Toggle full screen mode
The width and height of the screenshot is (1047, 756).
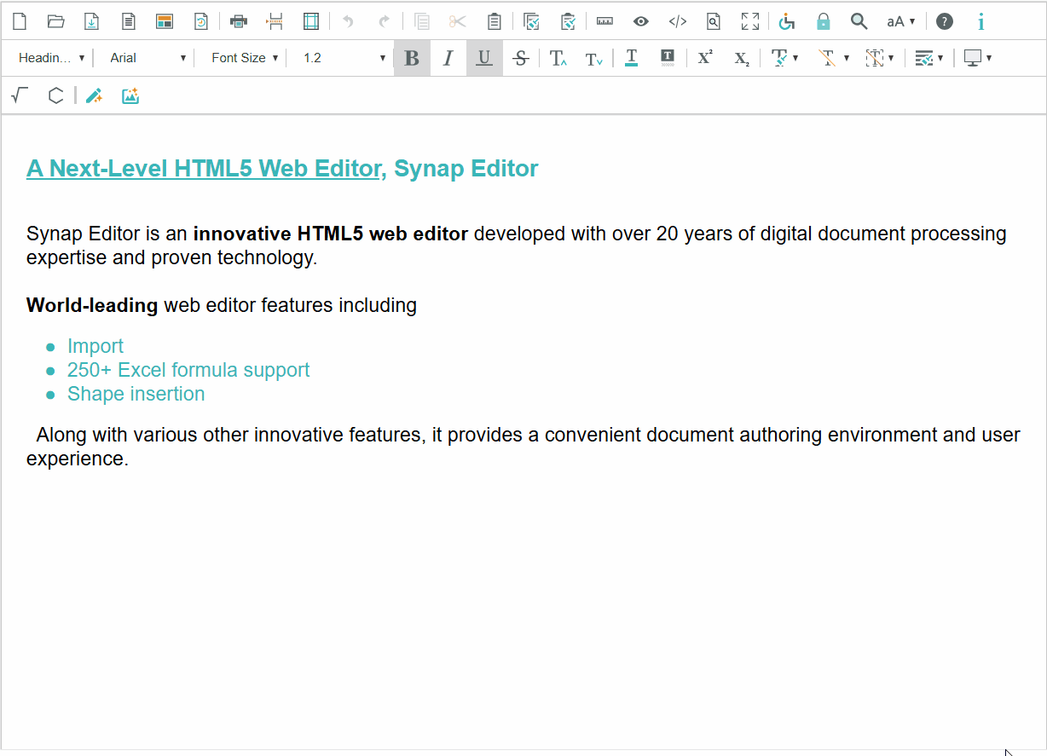coord(750,21)
